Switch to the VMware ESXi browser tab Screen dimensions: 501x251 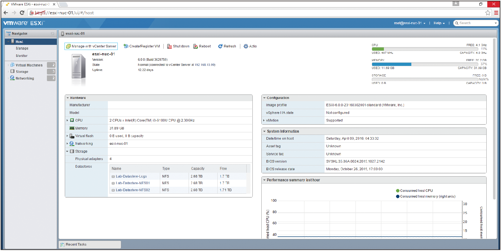click(x=30, y=4)
